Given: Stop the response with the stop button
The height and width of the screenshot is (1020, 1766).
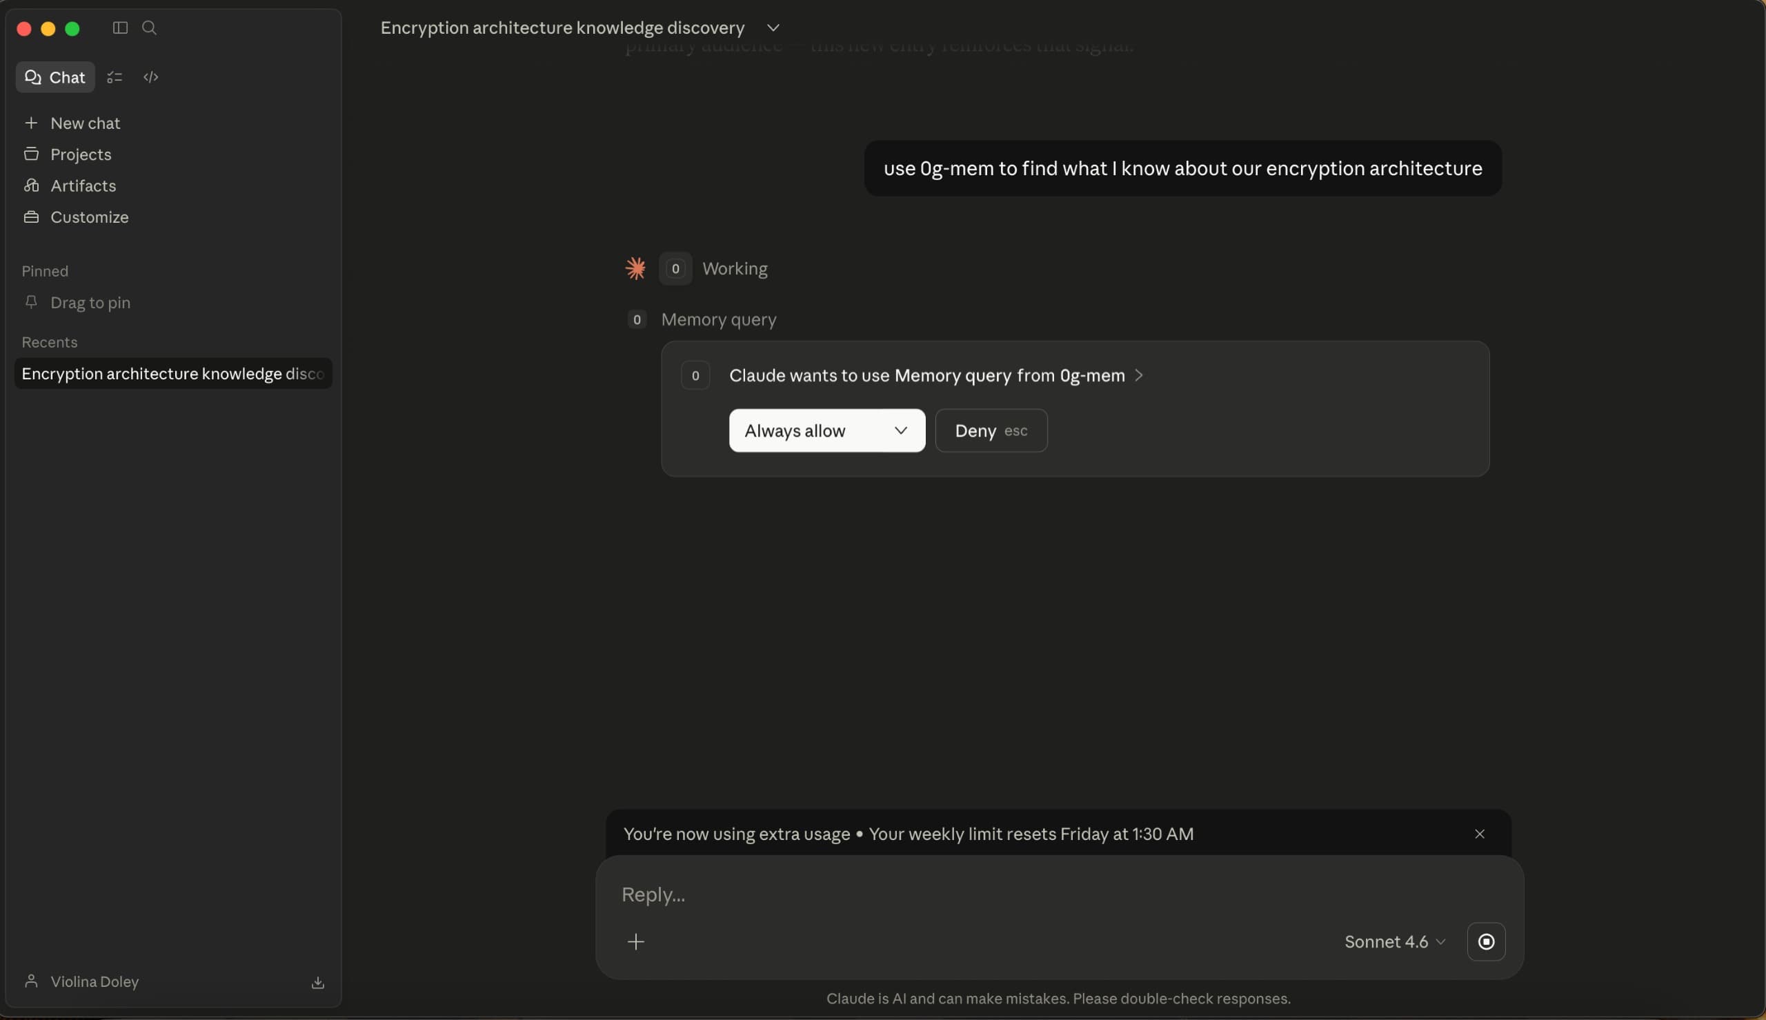Looking at the screenshot, I should click(x=1486, y=942).
